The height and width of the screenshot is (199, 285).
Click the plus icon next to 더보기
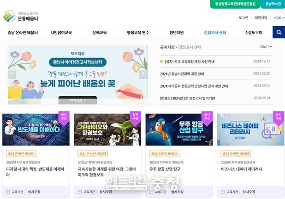click(271, 47)
